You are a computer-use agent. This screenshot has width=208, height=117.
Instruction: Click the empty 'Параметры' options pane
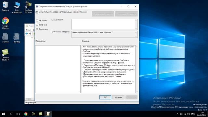pyautogui.click(x=58, y=69)
